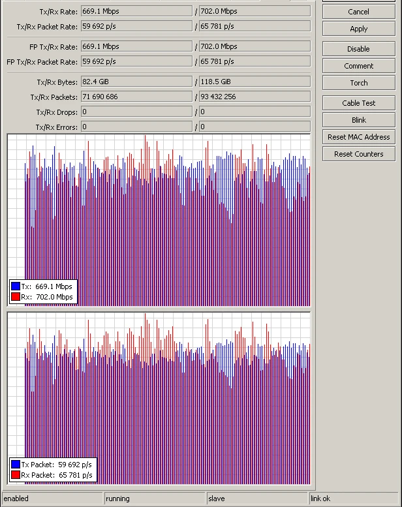Select the Tx Bytes field showing 82.4 GiB

coord(136,82)
